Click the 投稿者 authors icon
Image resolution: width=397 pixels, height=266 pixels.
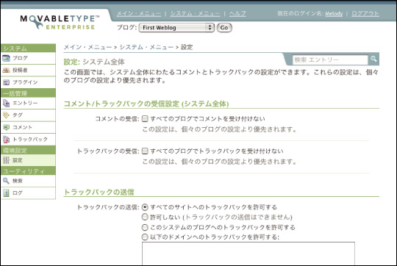click(6, 70)
